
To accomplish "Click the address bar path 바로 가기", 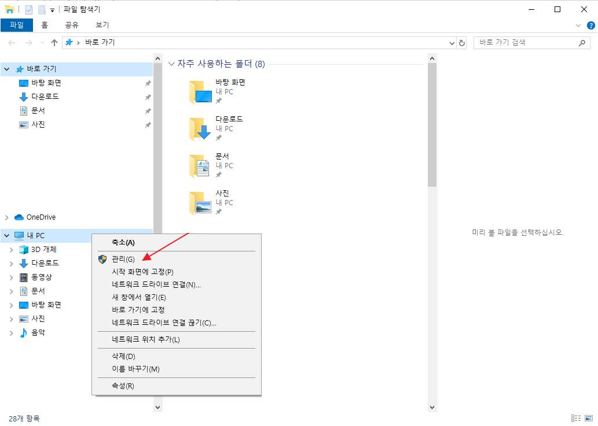I will (100, 42).
